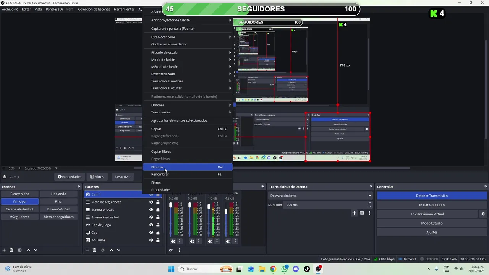The image size is (489, 275).
Task: Open virtual camera settings gear
Action: [483, 214]
